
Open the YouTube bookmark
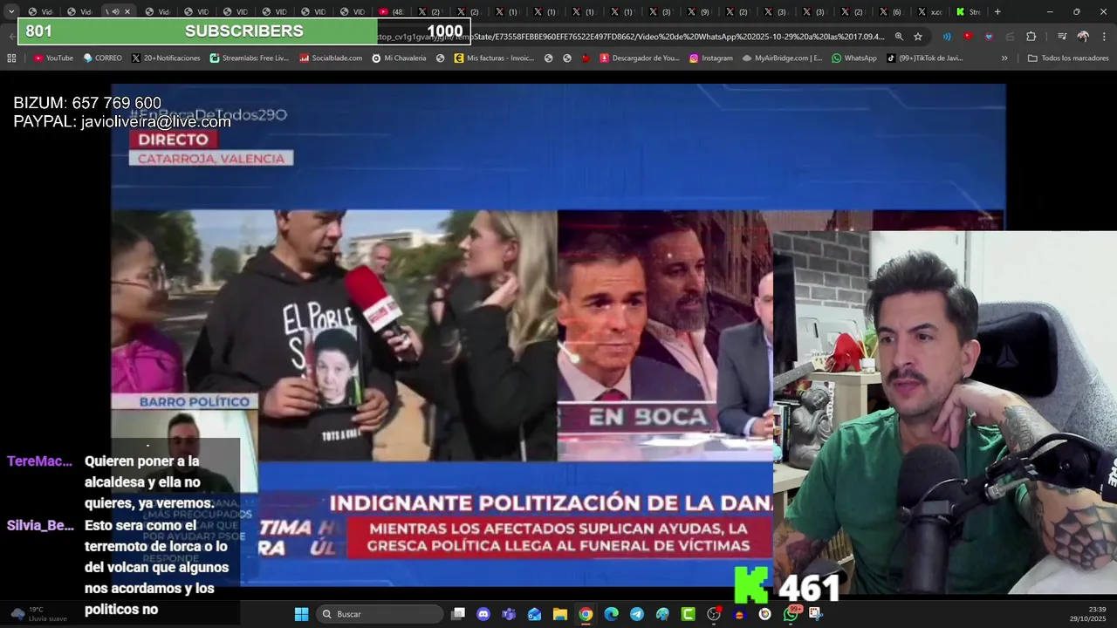(x=53, y=58)
